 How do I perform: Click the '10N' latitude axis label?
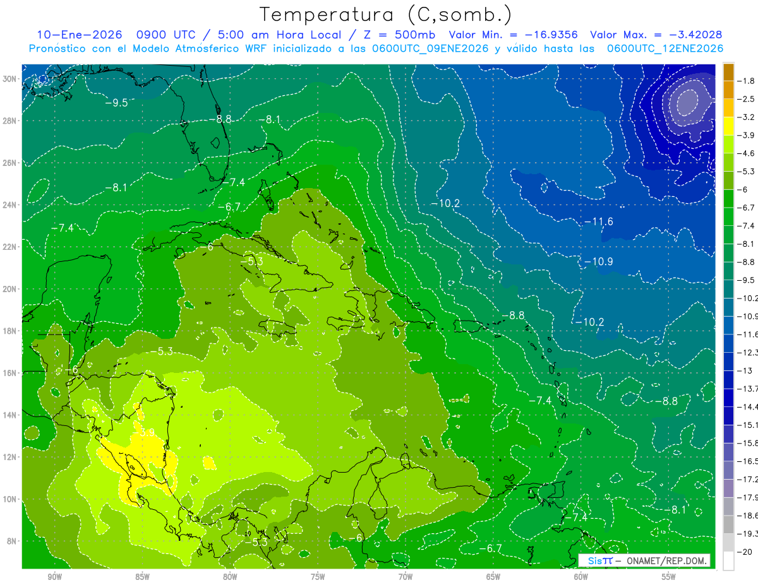click(10, 499)
